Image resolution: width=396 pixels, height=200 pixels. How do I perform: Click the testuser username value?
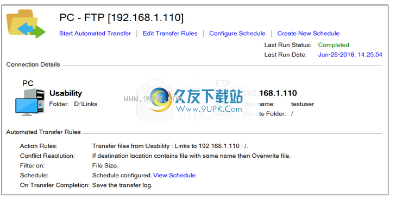tap(303, 104)
